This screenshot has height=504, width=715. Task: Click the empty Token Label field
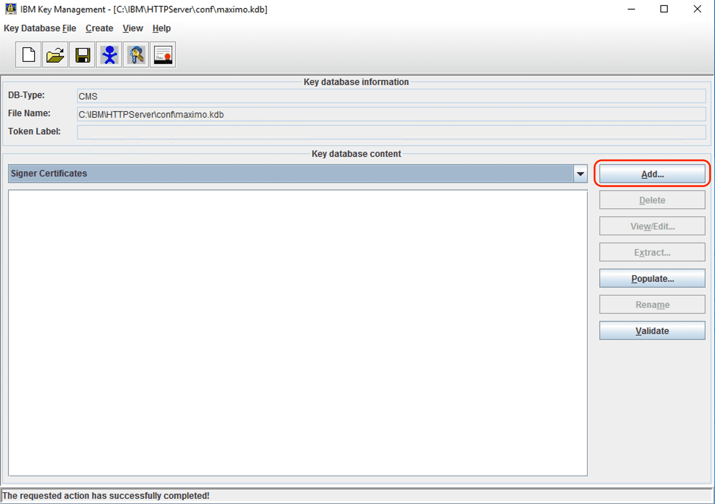pyautogui.click(x=391, y=132)
